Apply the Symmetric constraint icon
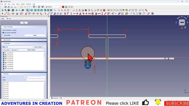This screenshot has width=189, height=106. [89, 14]
